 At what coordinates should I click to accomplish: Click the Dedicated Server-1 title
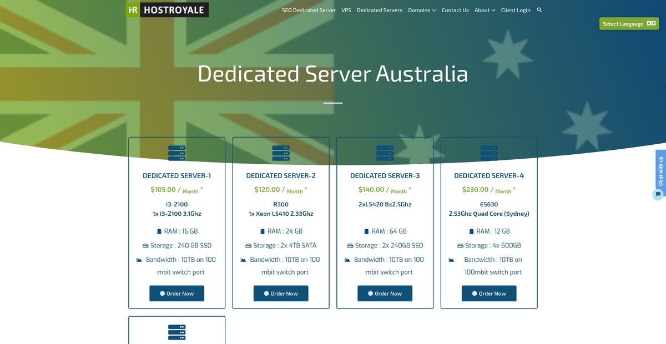click(x=177, y=176)
